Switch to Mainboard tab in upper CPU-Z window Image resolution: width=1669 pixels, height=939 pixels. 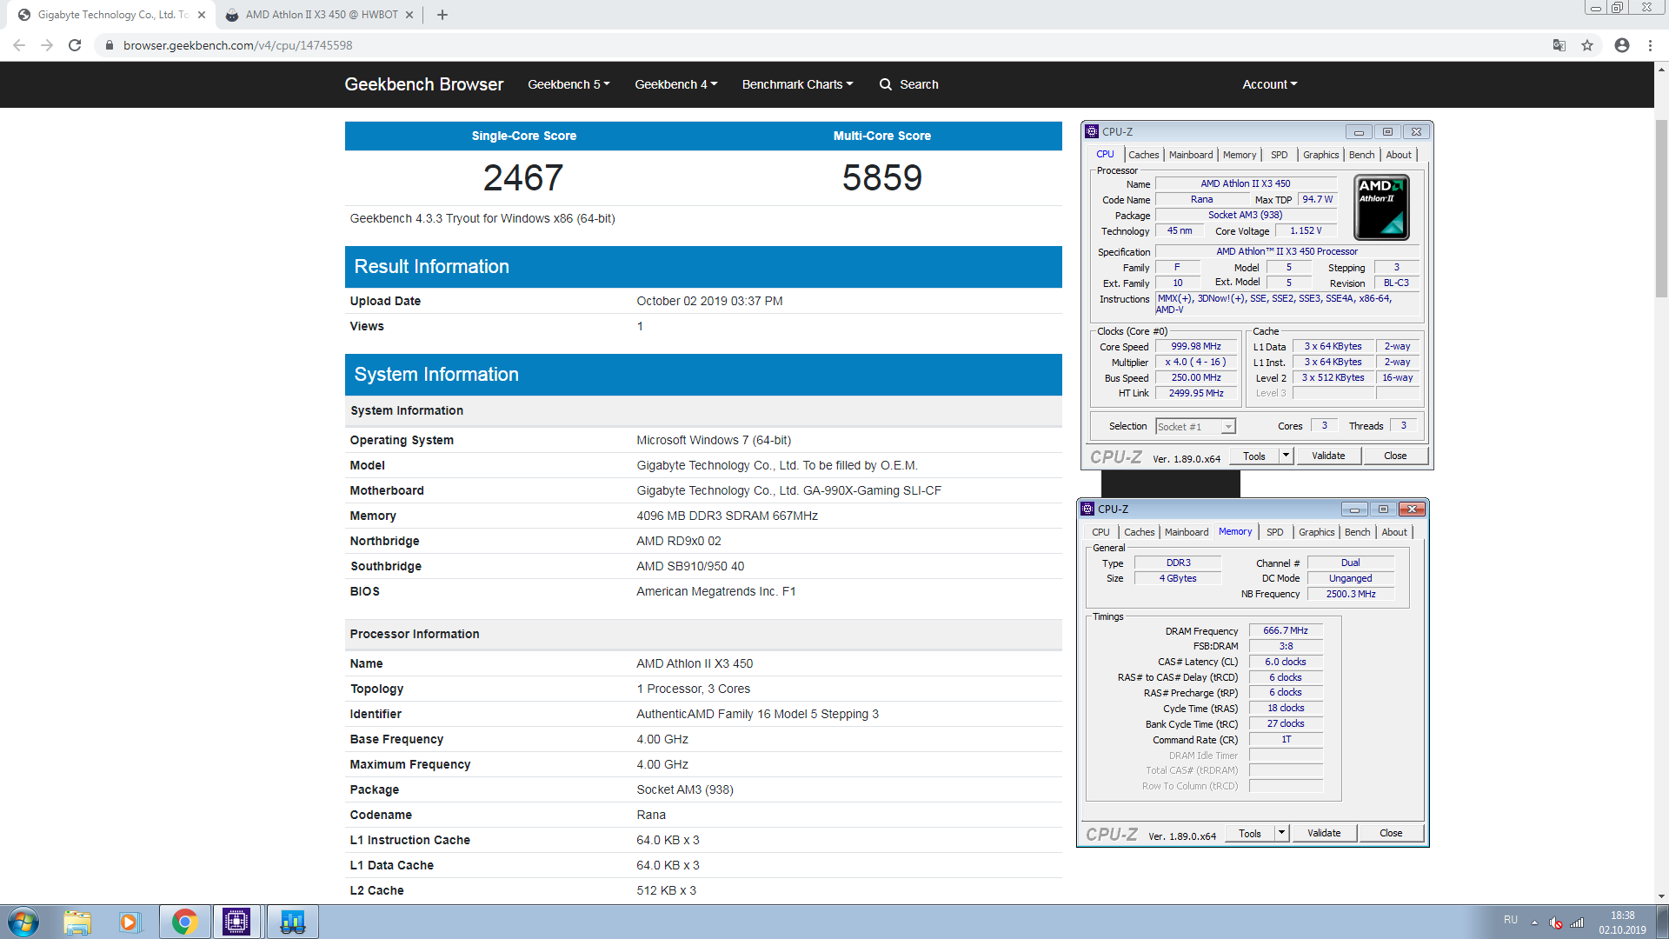tap(1190, 155)
